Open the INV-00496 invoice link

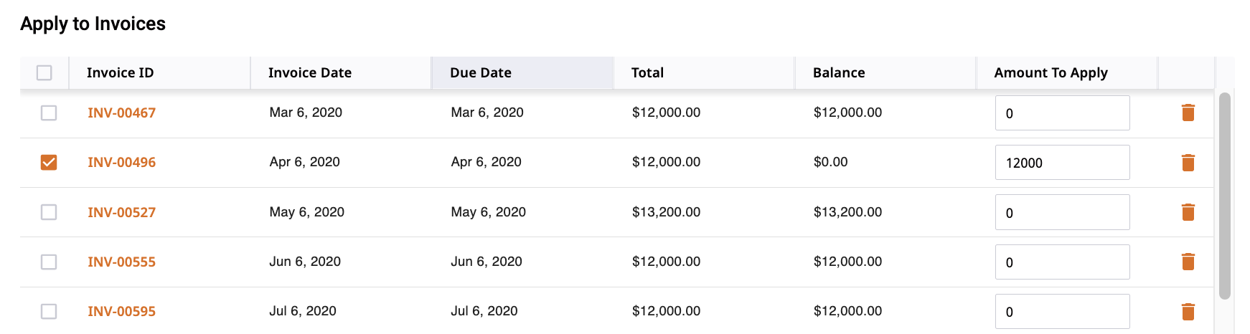coord(121,162)
